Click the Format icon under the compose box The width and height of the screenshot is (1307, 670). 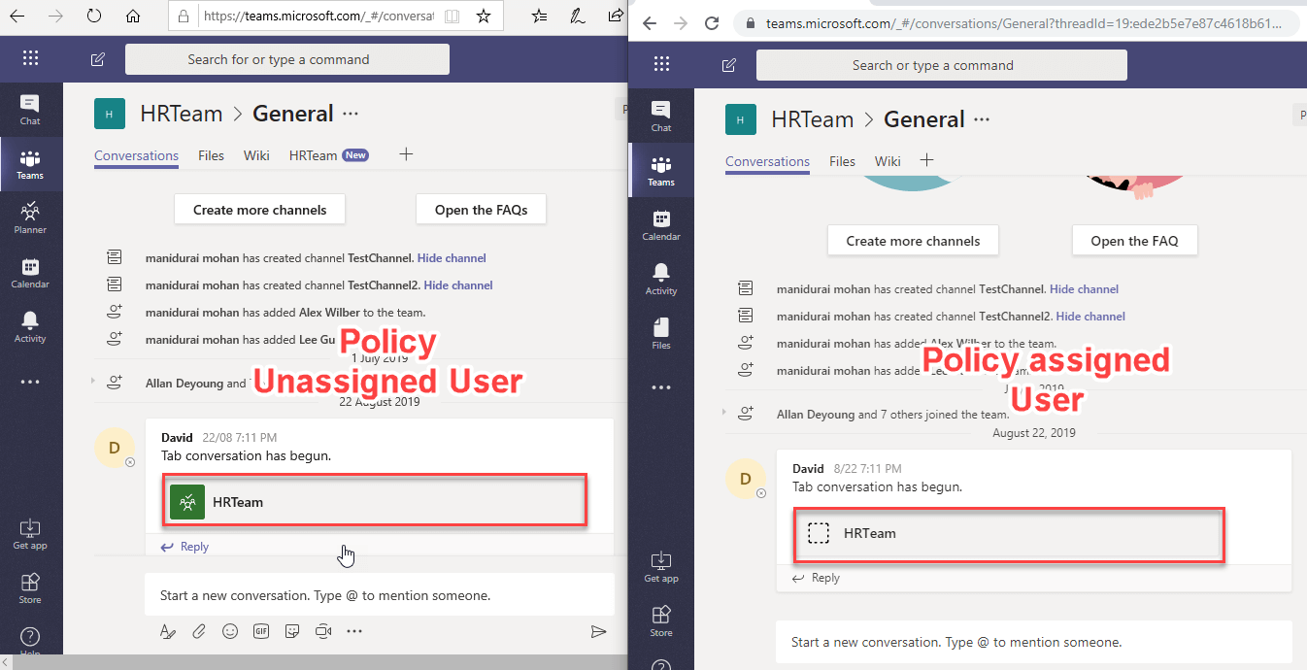pos(168,631)
